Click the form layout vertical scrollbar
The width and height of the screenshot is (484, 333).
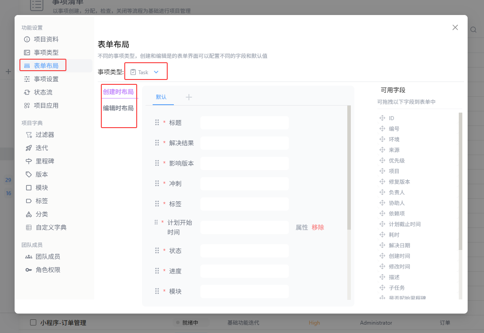click(349, 167)
